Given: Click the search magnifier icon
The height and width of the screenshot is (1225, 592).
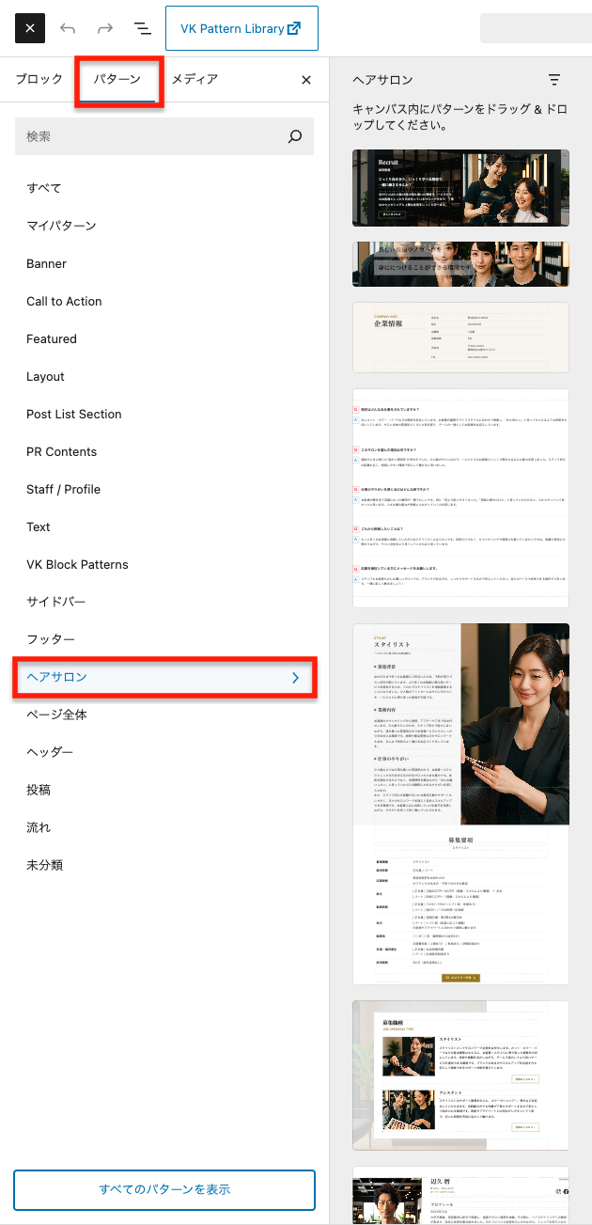Looking at the screenshot, I should point(295,136).
